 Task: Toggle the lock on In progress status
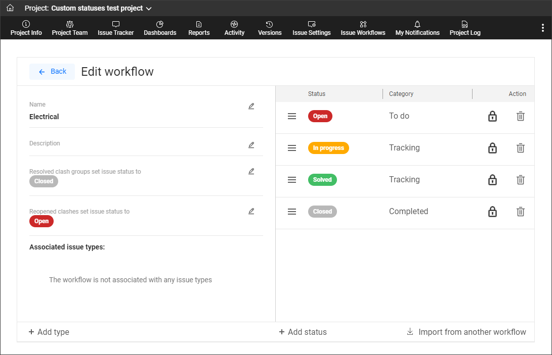pyautogui.click(x=492, y=148)
